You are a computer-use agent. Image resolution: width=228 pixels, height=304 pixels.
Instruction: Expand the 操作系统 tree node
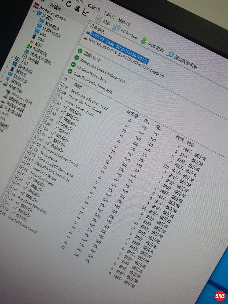(9, 61)
